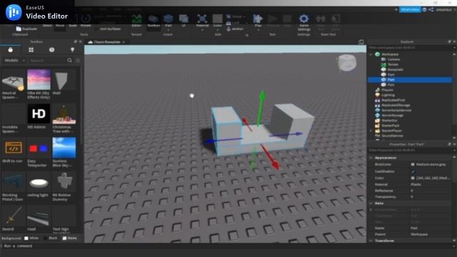
Task: Select Camera in Explorer
Action: pyautogui.click(x=393, y=59)
